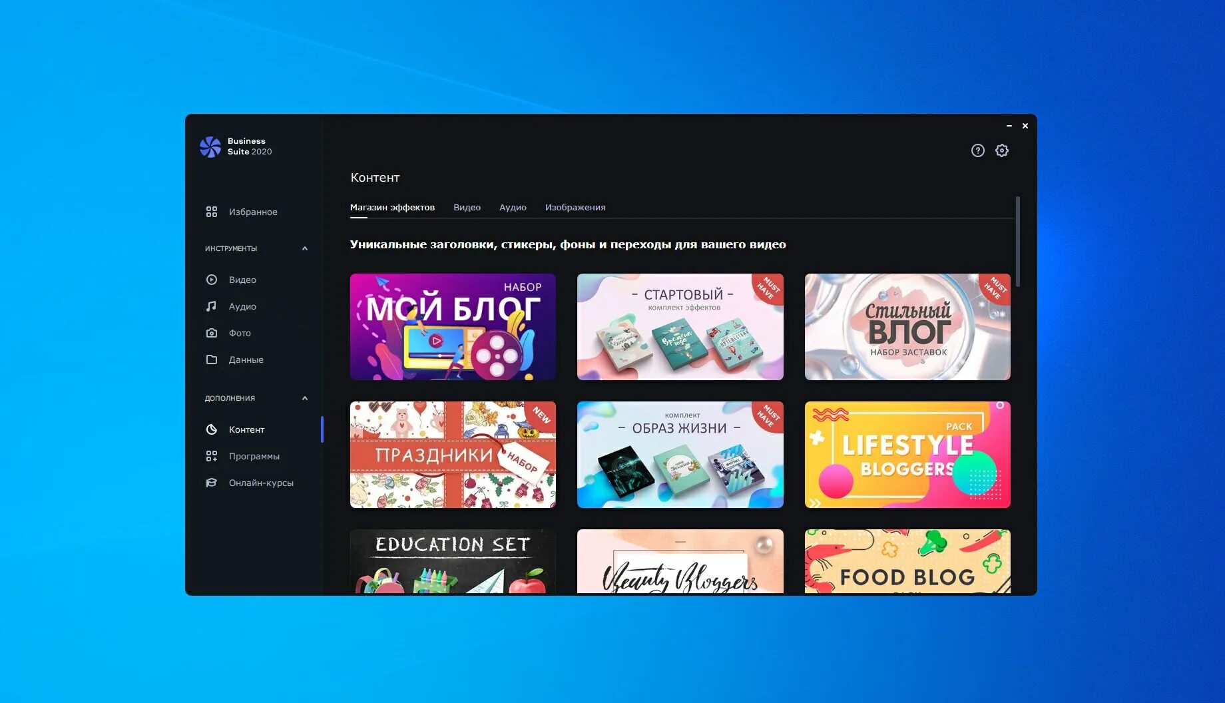Click the Онлайн-курсы graduation cap icon
Image resolution: width=1225 pixels, height=703 pixels.
212,483
